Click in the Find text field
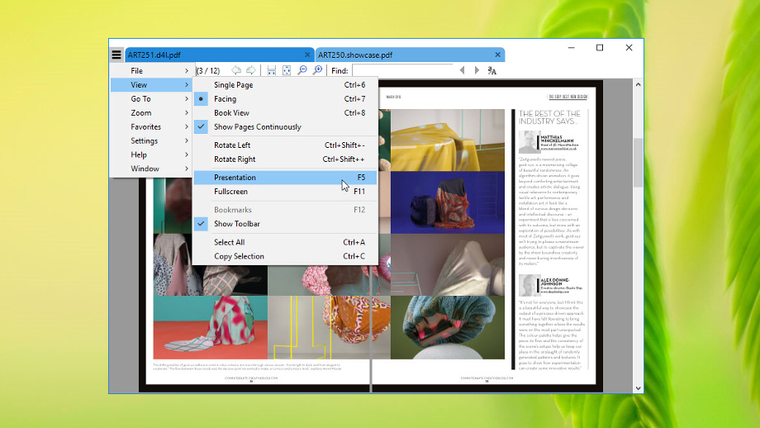Viewport: 760px width, 428px height. click(x=402, y=70)
